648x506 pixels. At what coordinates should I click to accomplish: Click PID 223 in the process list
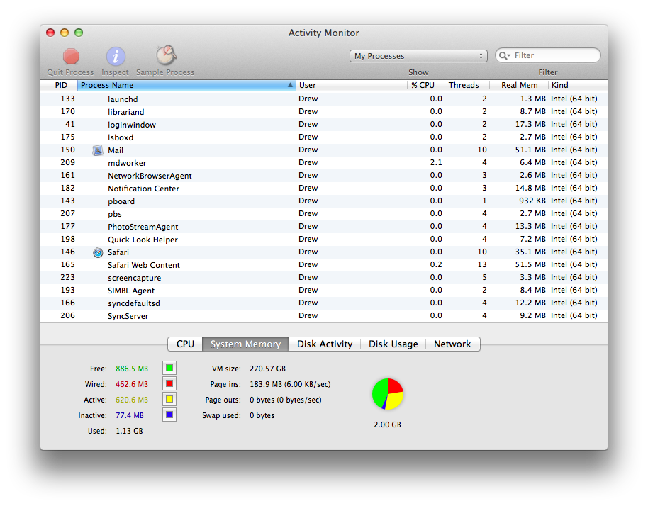pos(68,278)
